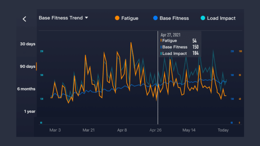
Task: Switch to the 6 months range
Action: 26,89
